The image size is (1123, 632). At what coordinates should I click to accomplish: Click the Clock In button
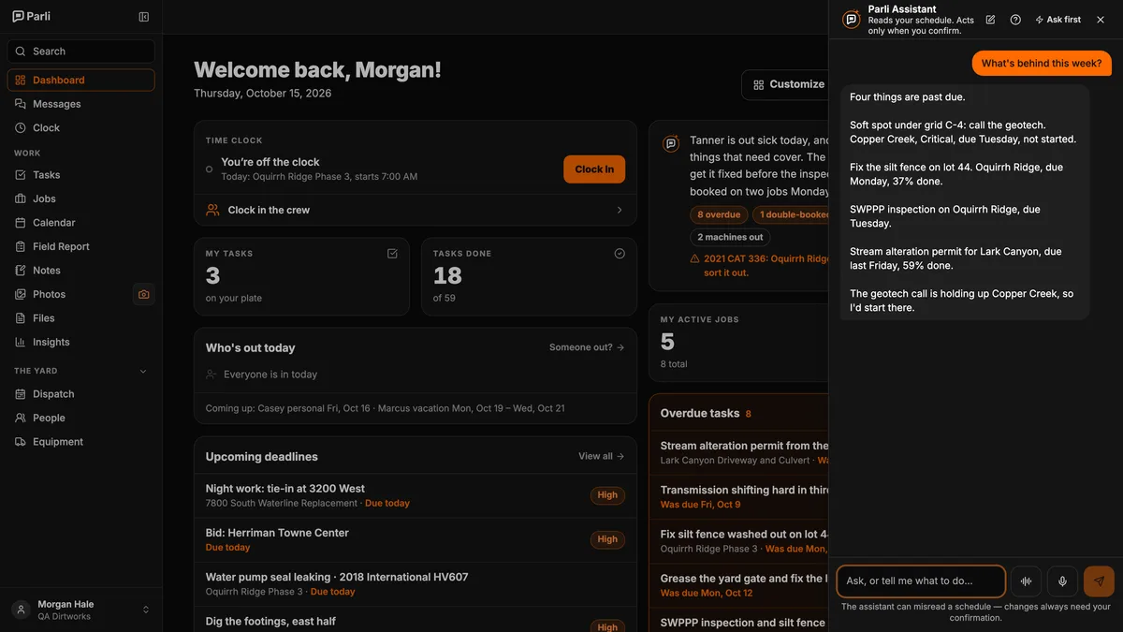[x=594, y=169]
